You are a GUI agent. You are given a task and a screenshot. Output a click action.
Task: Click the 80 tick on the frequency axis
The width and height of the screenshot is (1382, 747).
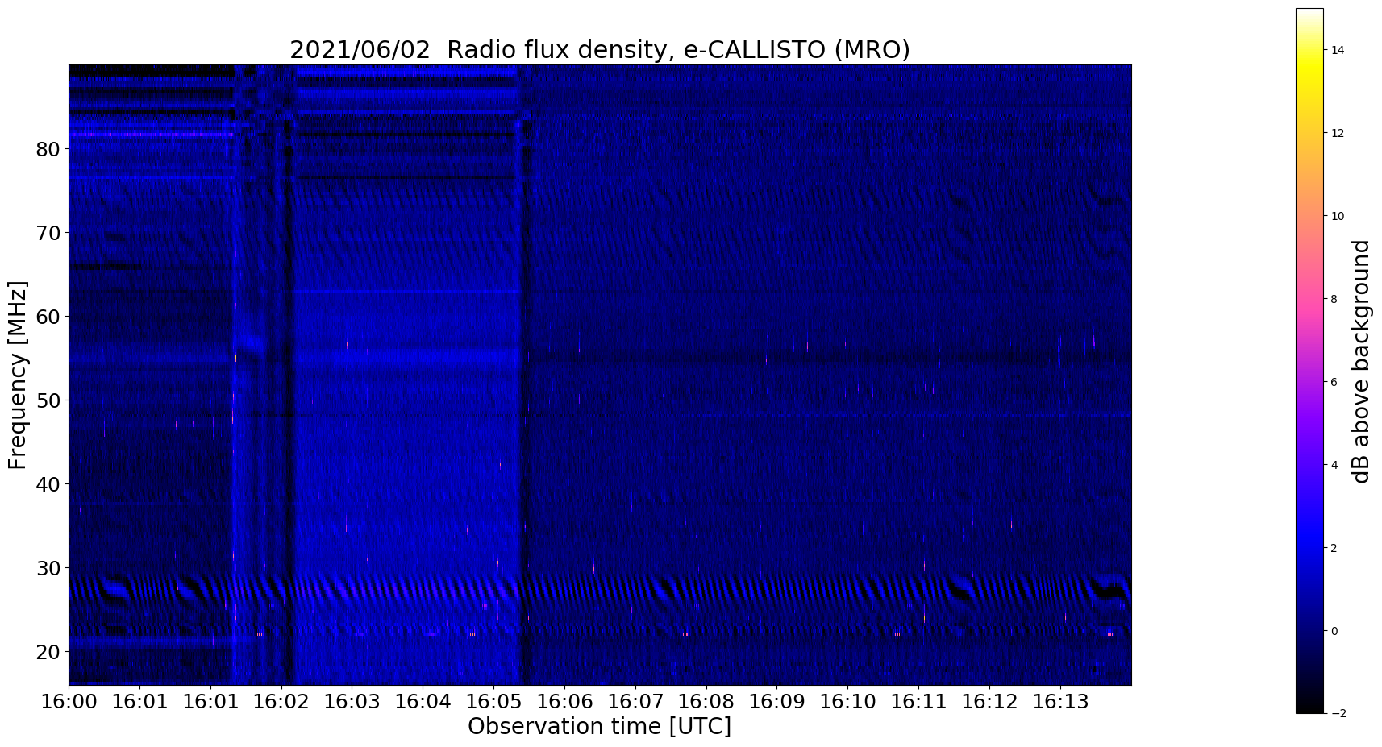click(48, 149)
